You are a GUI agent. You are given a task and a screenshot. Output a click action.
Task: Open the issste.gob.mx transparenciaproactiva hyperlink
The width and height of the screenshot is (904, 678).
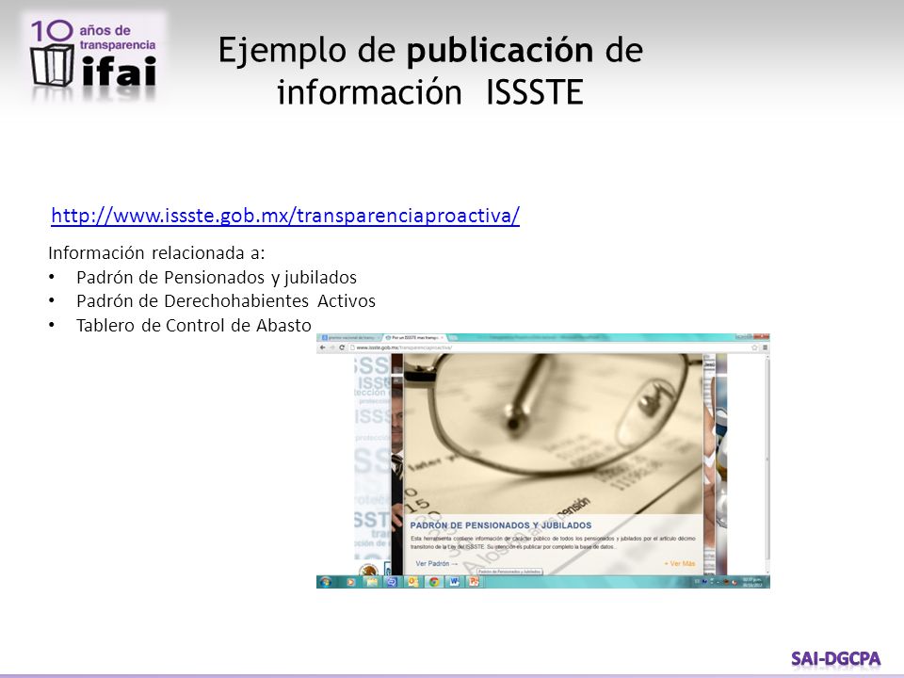(x=285, y=215)
